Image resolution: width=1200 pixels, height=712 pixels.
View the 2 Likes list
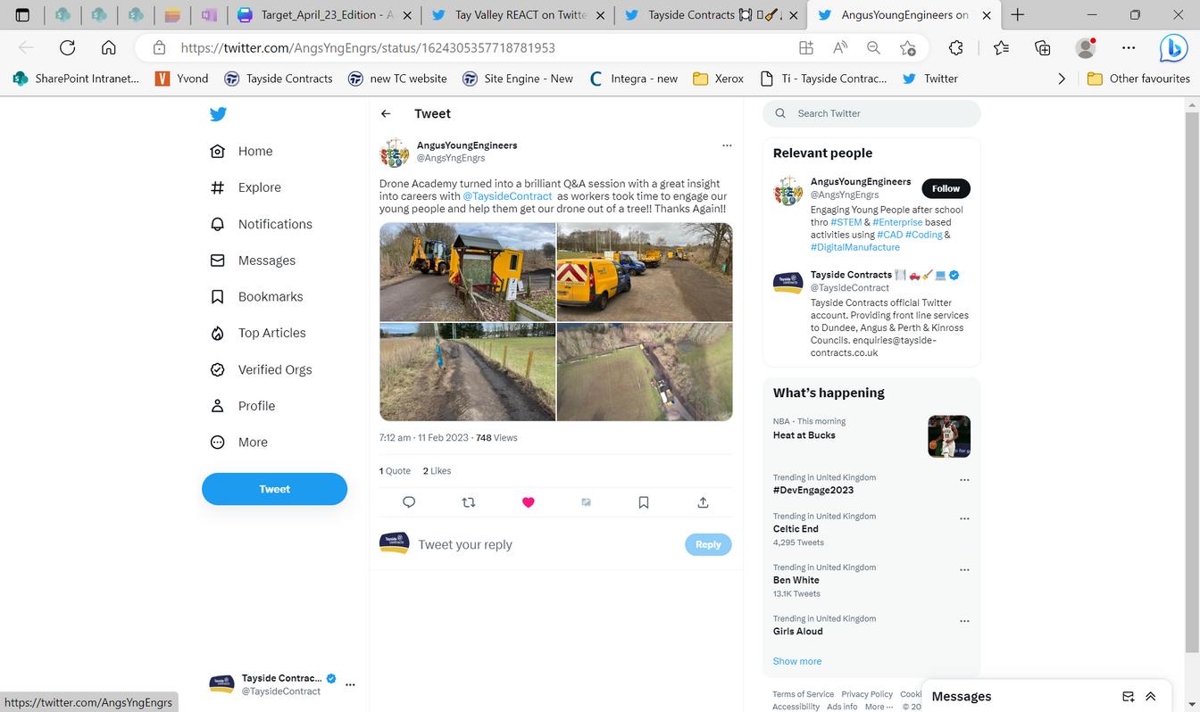(437, 471)
